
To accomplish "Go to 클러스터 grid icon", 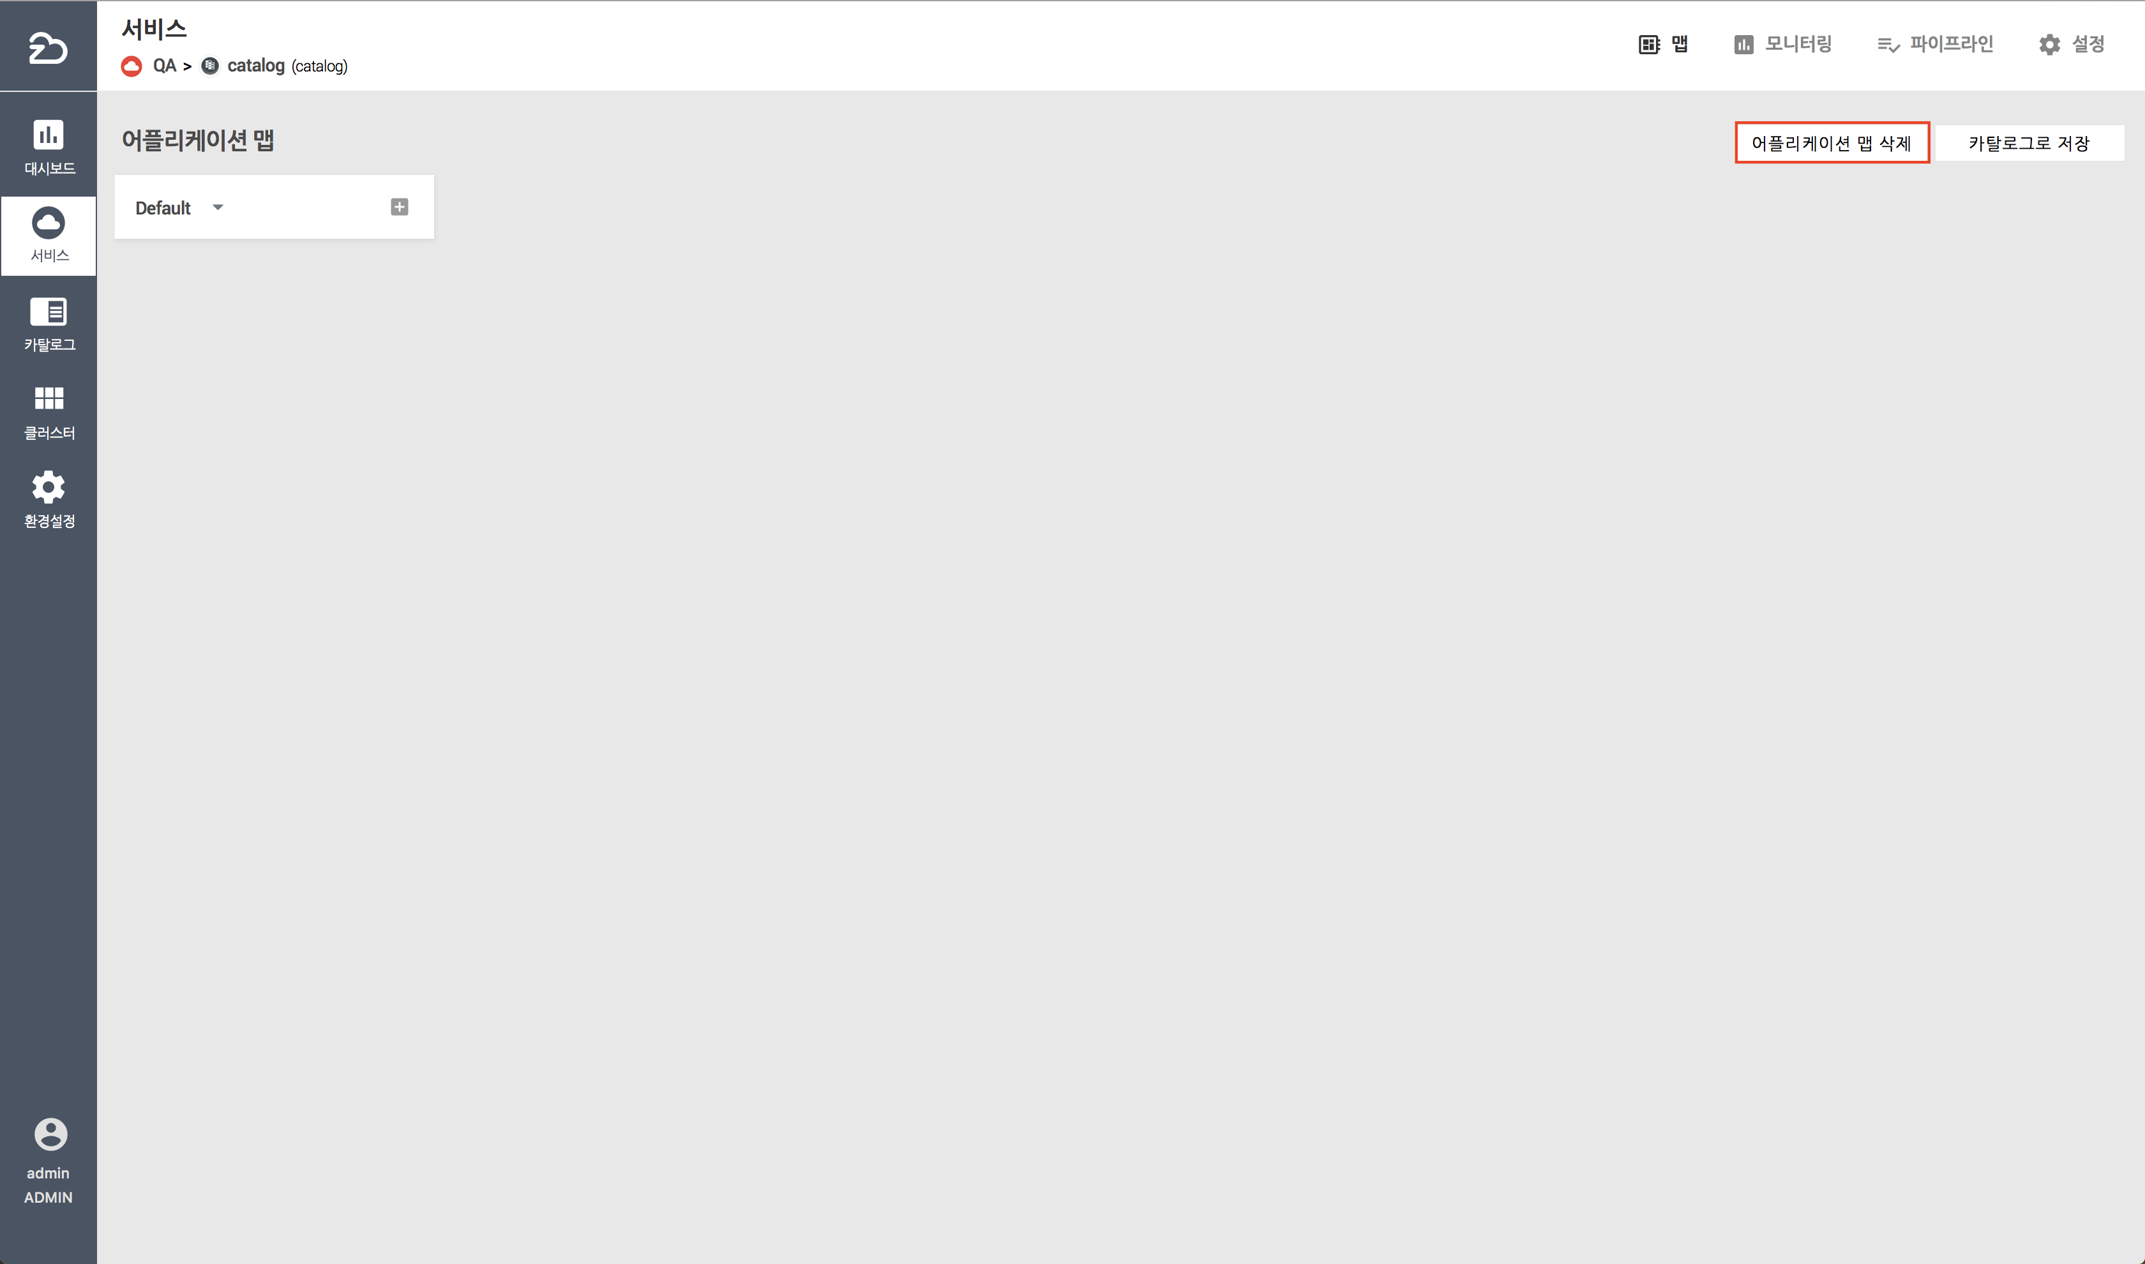I will 49,398.
